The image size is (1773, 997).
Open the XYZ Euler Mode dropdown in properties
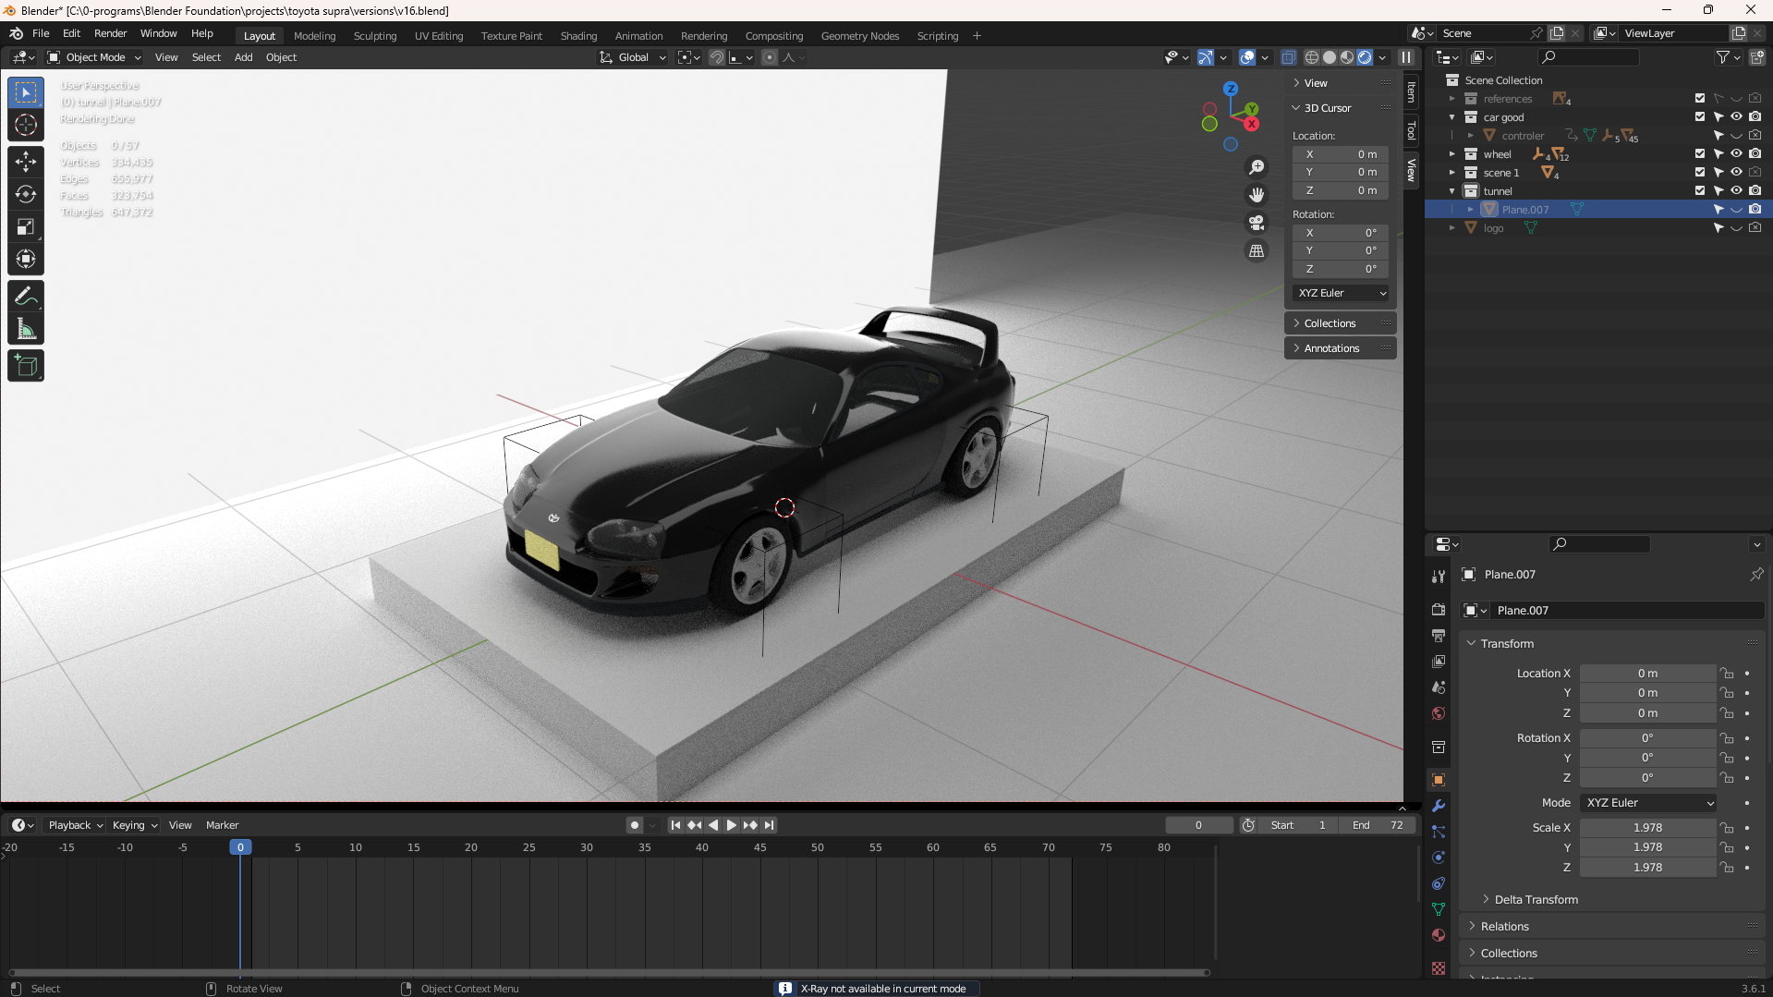pyautogui.click(x=1648, y=803)
